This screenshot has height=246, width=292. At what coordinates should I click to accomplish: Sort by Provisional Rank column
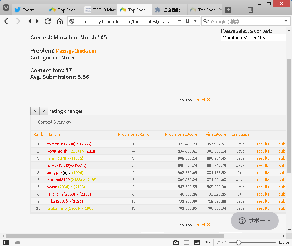133,134
